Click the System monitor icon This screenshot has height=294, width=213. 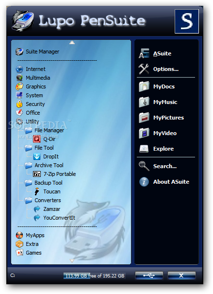tap(19, 95)
